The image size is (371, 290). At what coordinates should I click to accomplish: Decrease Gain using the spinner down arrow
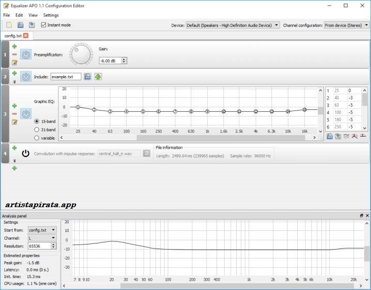point(124,62)
